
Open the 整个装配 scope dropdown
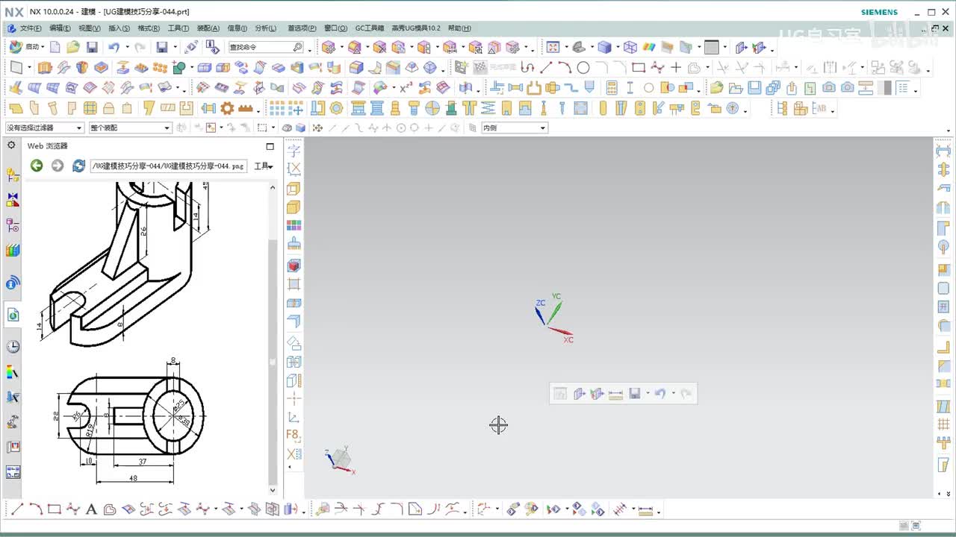pyautogui.click(x=131, y=128)
